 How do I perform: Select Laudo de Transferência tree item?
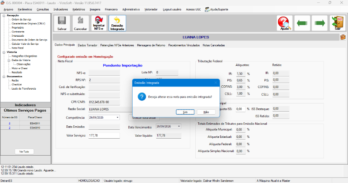point(24,89)
